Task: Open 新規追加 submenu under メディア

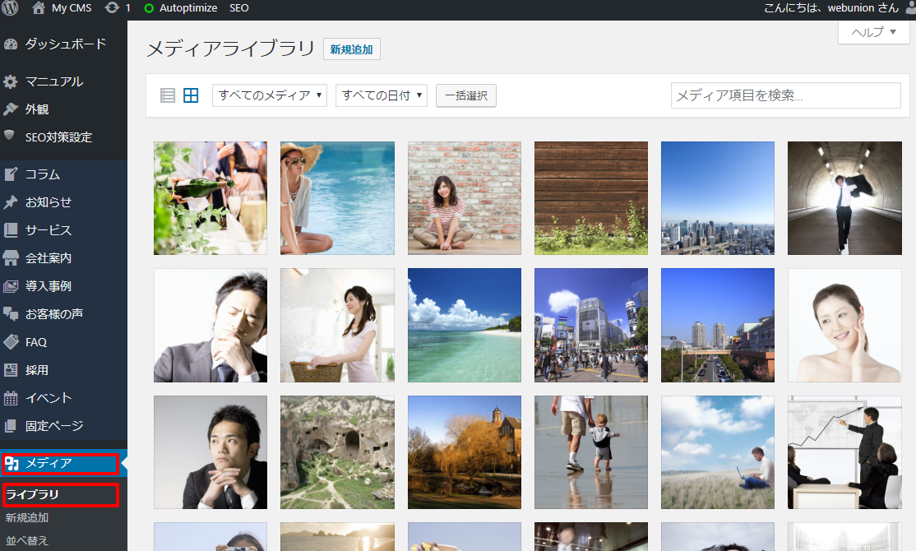Action: 27,518
